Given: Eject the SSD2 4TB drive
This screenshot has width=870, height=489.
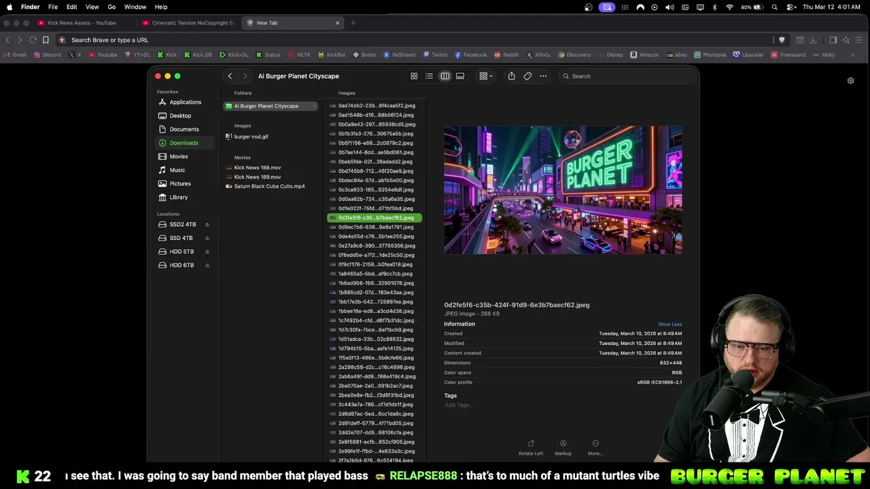Looking at the screenshot, I should click(x=207, y=225).
